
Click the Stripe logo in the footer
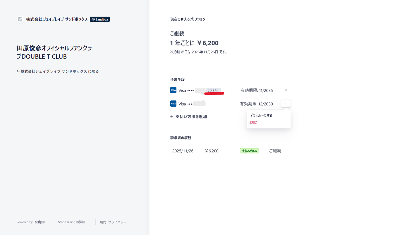[x=39, y=222]
